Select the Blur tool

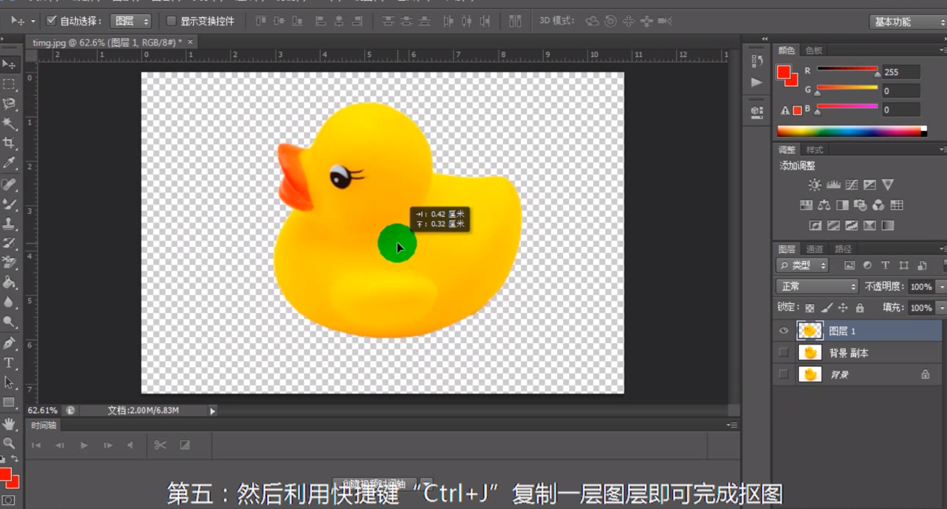pos(9,302)
